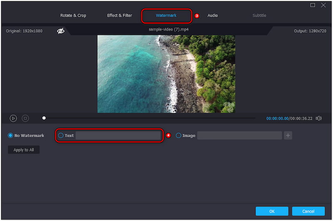Click the playback progress slider handle

point(44,118)
